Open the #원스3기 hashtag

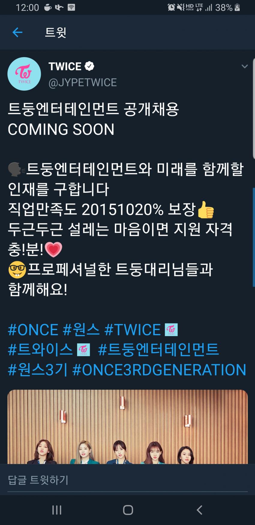[x=38, y=370]
